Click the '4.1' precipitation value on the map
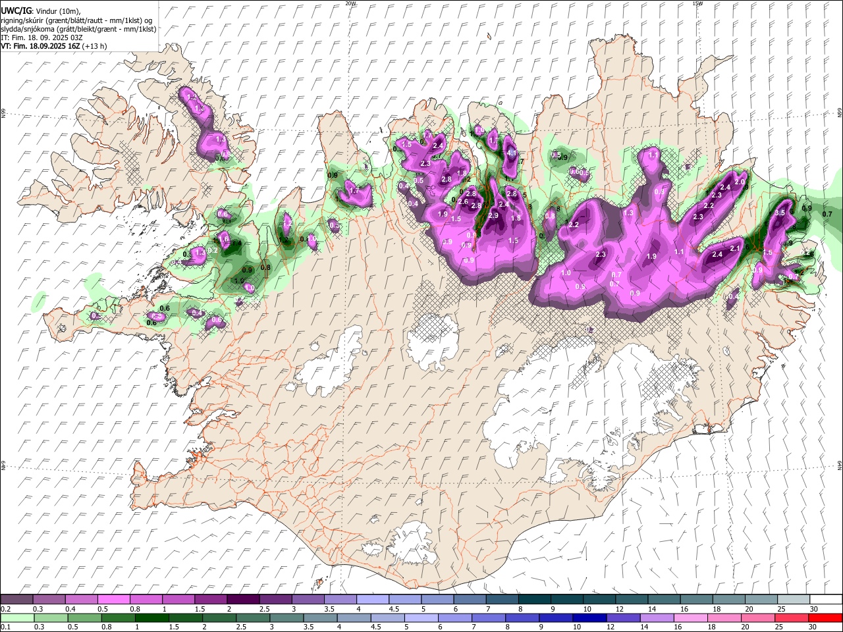The height and width of the screenshot is (632, 843). tap(512, 153)
